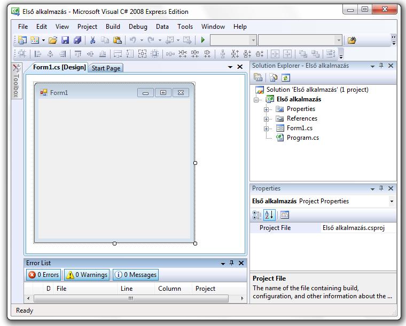Image resolution: width=406 pixels, height=326 pixels.
Task: Open the Build menu
Action: [113, 27]
